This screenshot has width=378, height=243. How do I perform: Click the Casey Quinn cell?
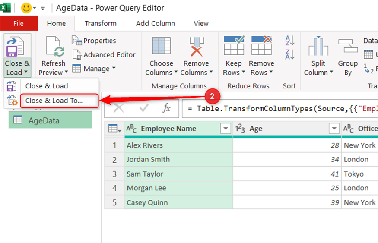[179, 202]
